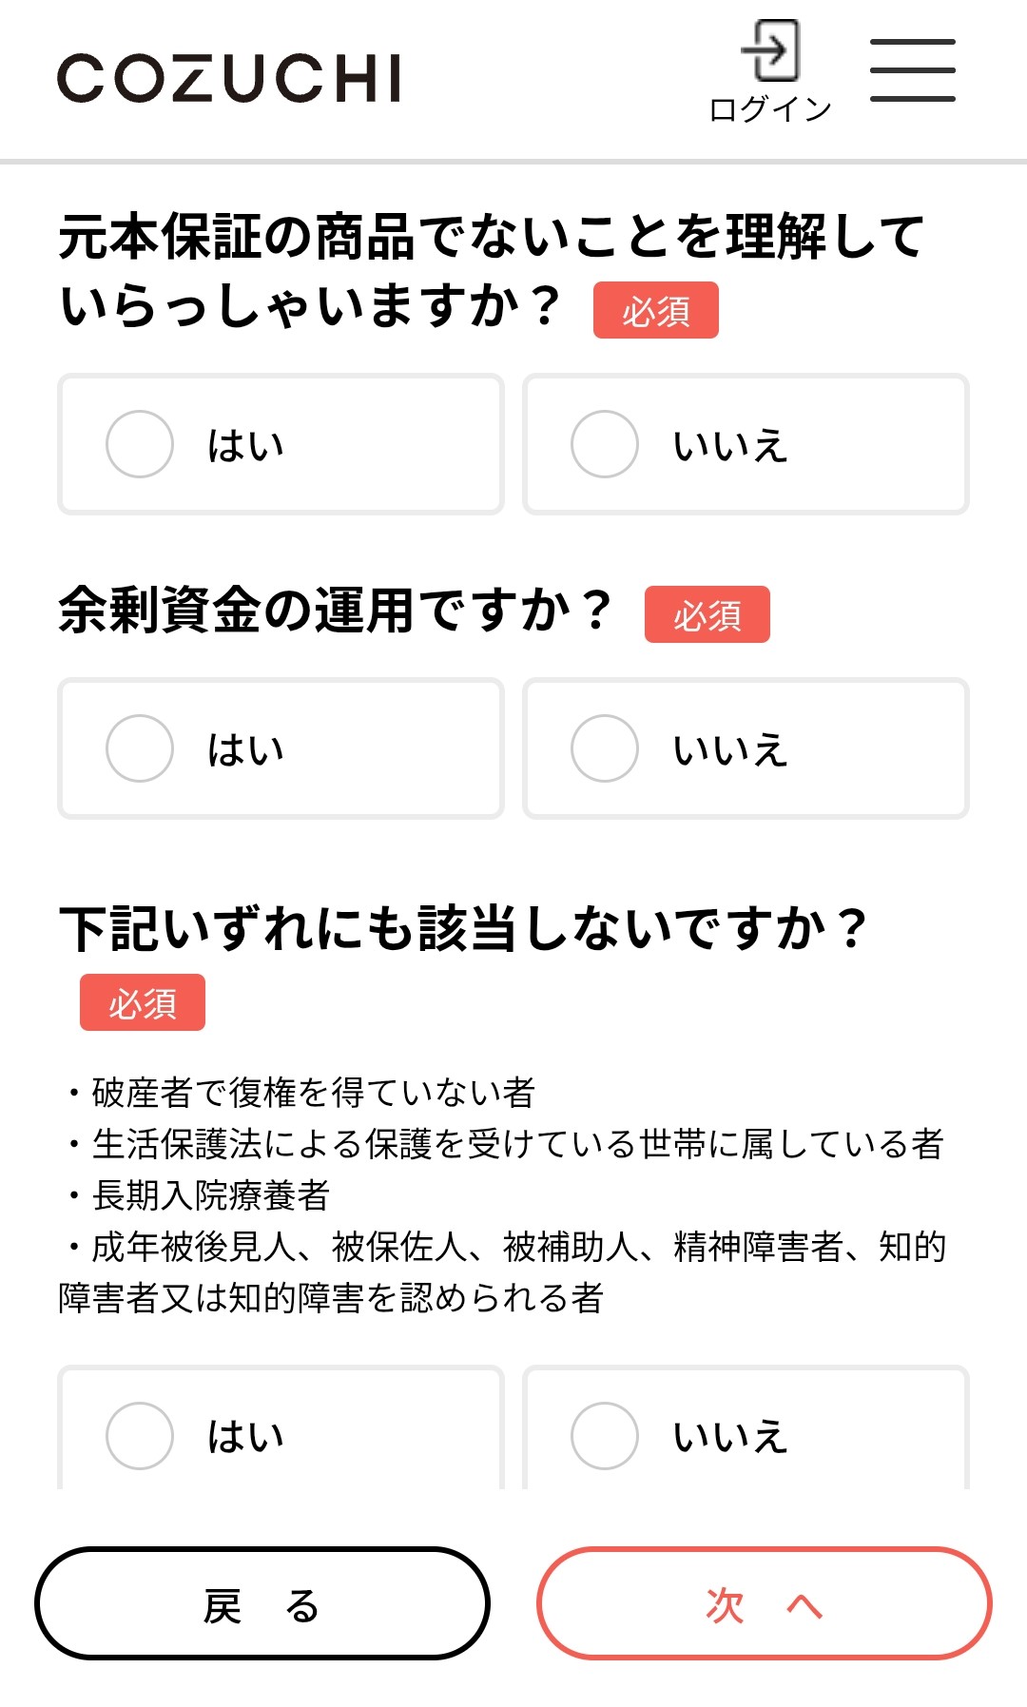Screen dimensions: 1027x1707
Task: Click the 余剰資金の運用ですか？ question heading
Action: (335, 611)
